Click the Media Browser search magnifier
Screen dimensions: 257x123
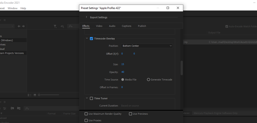[x=71, y=26]
